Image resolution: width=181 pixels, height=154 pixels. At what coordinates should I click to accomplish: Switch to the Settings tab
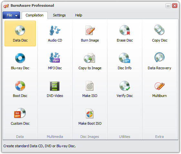point(59,15)
